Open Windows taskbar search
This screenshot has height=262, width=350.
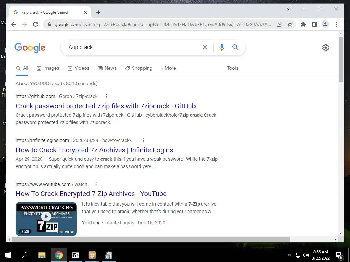(x=25, y=255)
